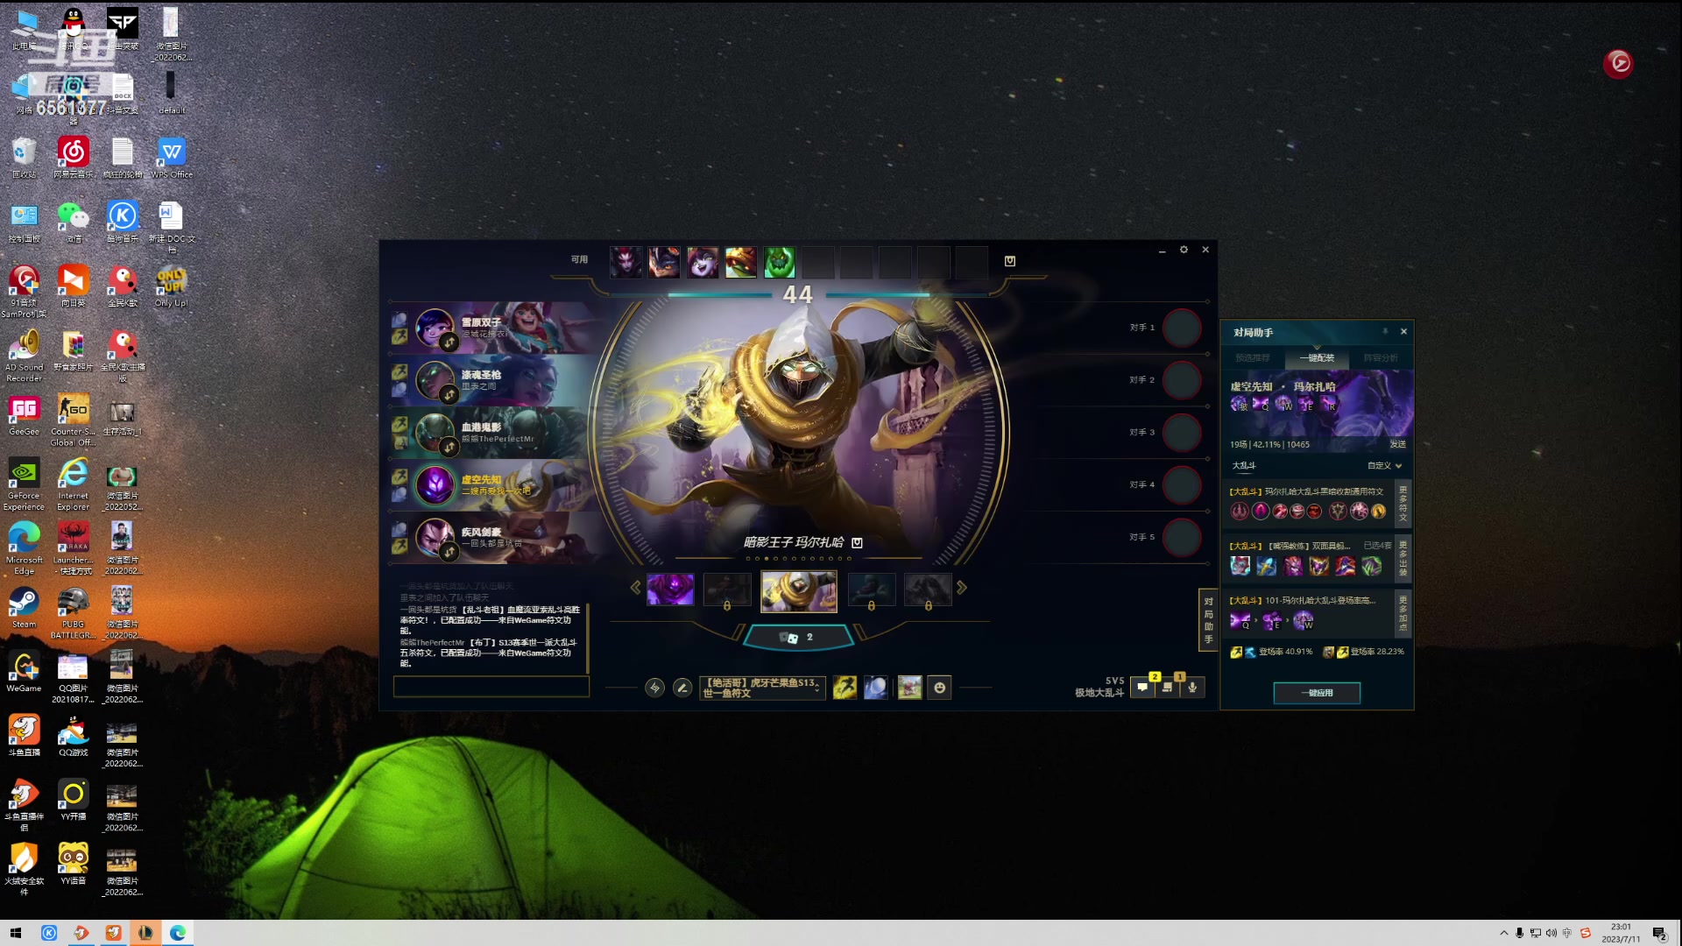Request swap with 雪原双子 teammate

click(449, 343)
